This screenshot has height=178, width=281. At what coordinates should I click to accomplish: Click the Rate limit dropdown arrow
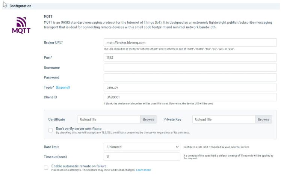point(177,147)
